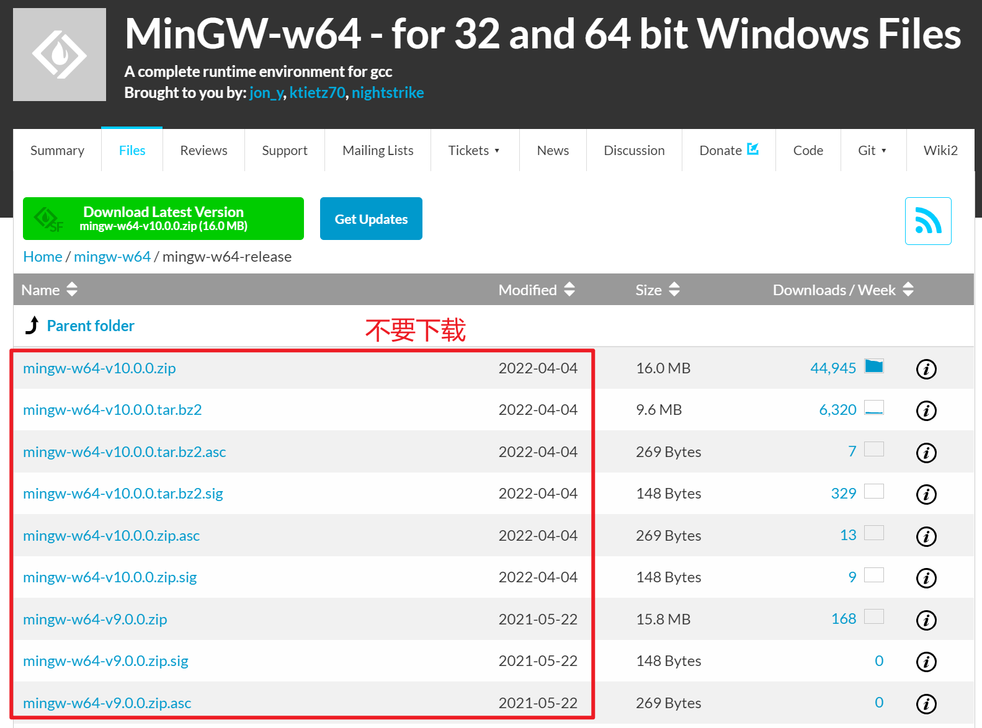Download mingw-w64-v10.0.0.tar.bz2 file link
This screenshot has width=982, height=728.
tap(112, 409)
